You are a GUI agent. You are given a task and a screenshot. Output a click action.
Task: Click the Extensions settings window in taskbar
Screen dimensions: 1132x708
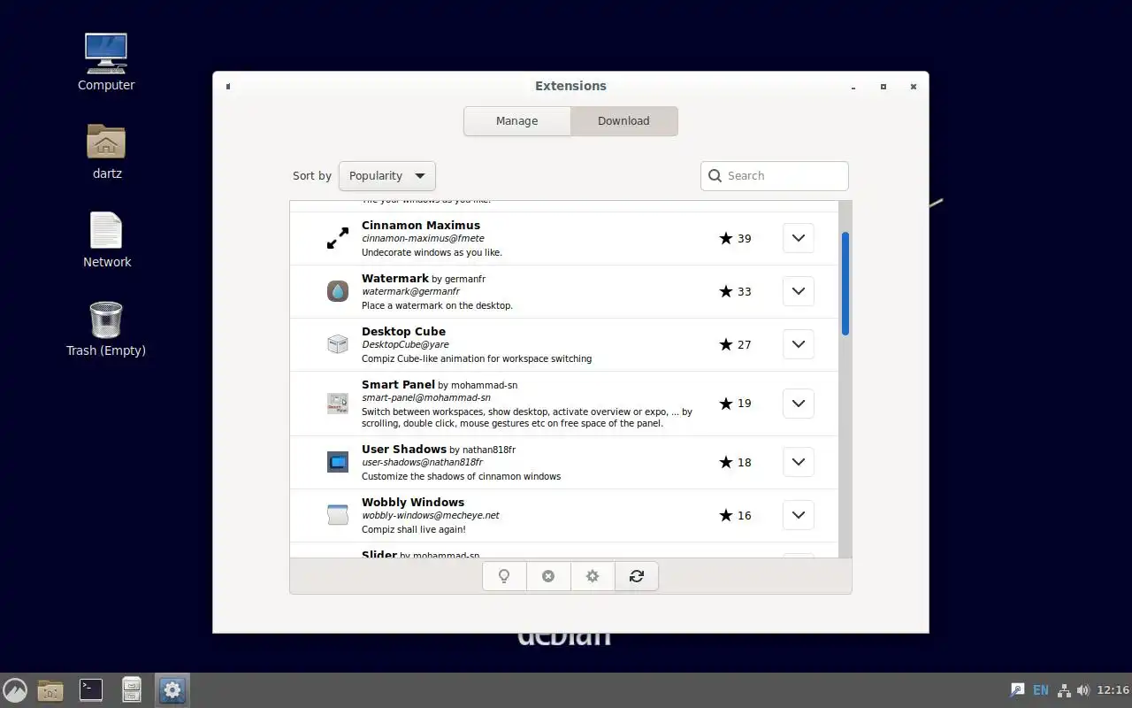[172, 690]
